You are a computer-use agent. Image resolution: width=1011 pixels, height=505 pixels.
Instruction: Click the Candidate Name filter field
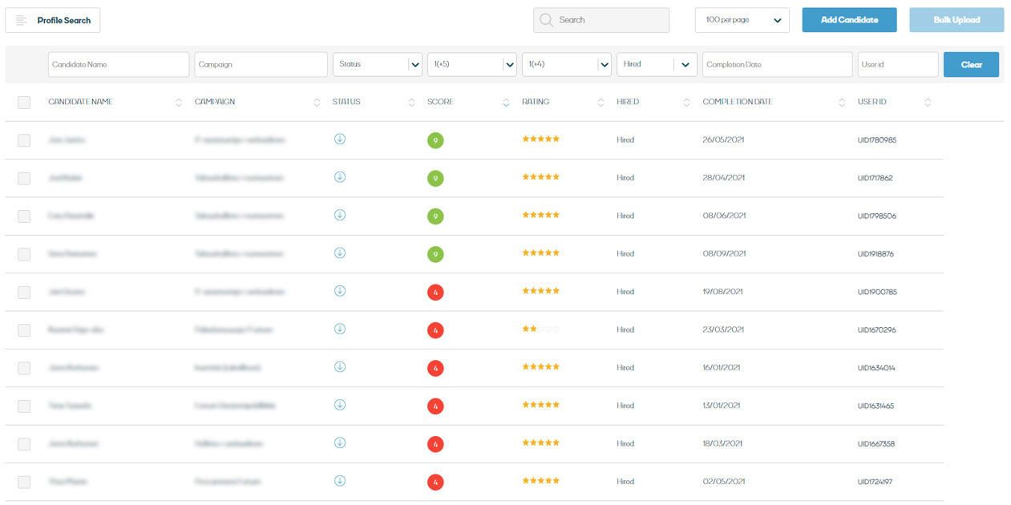(119, 64)
